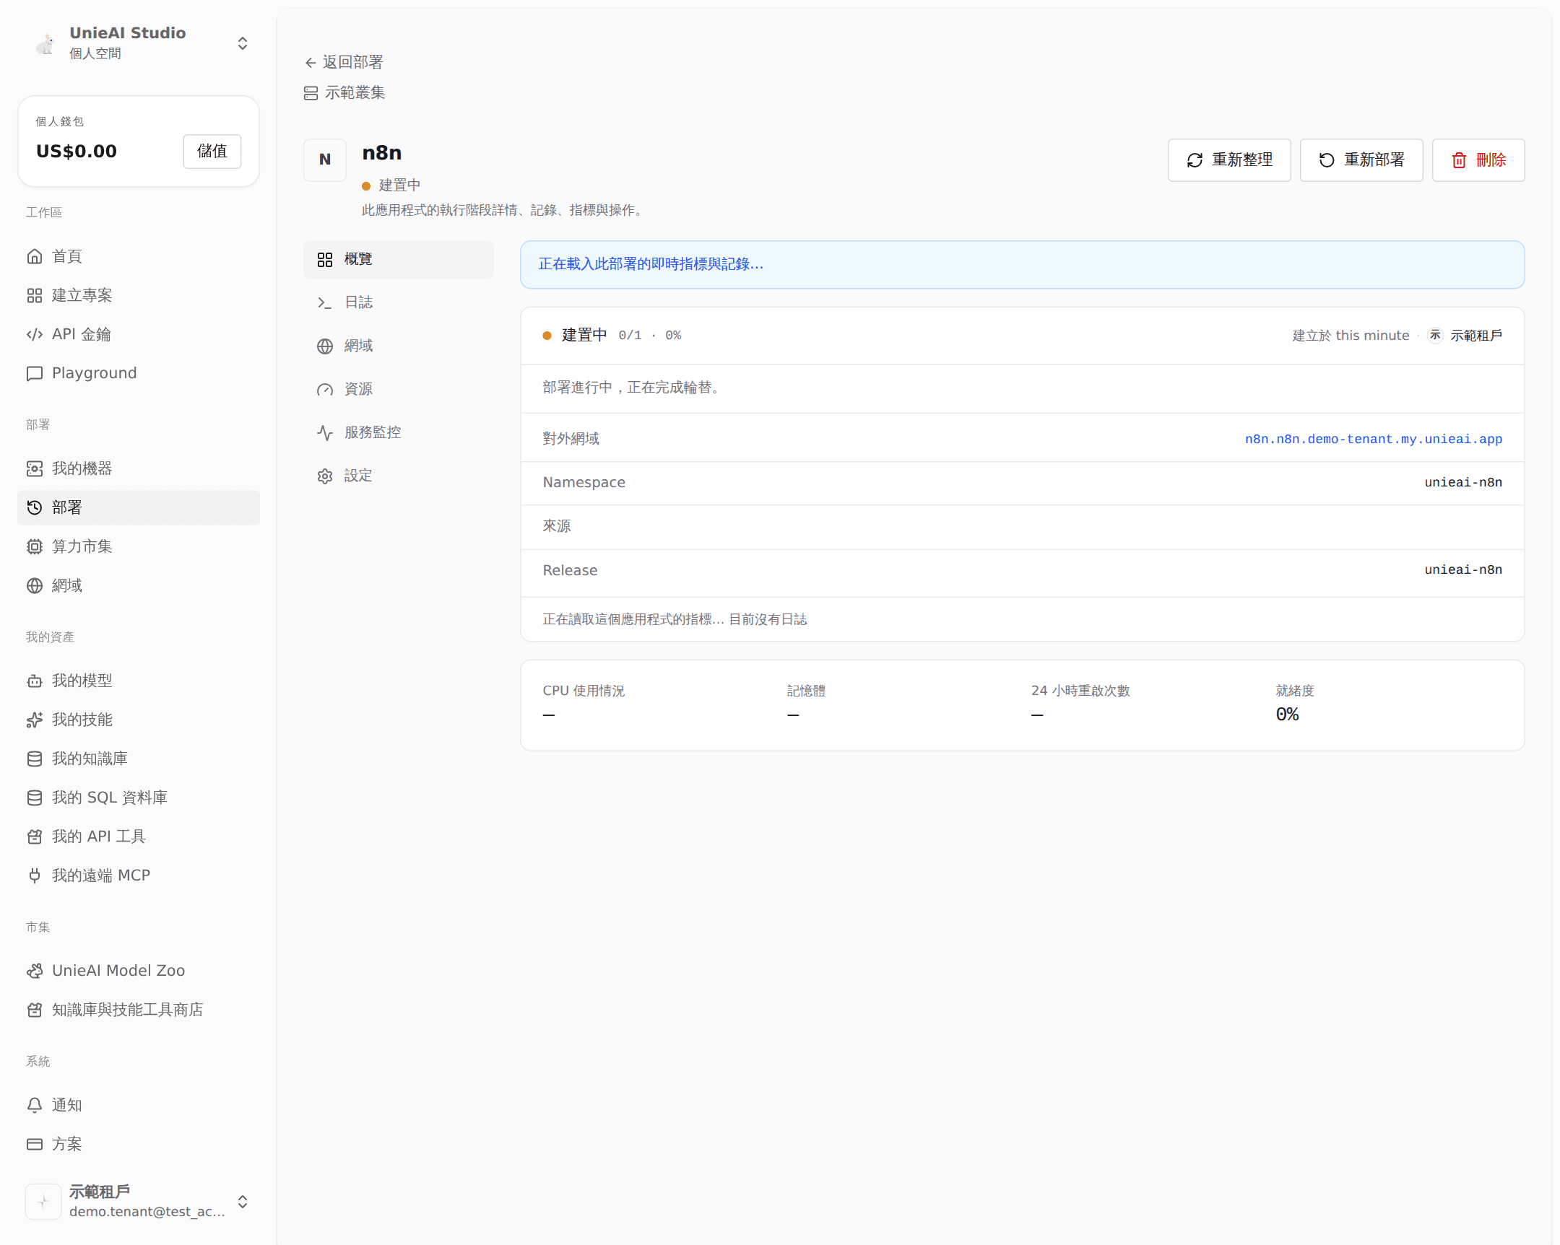Image resolution: width=1560 pixels, height=1245 pixels.
Task: Open the 示範租戶 account menu chevron
Action: tap(243, 1201)
